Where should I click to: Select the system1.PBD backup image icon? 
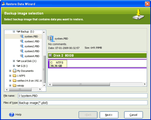(x=22, y=41)
